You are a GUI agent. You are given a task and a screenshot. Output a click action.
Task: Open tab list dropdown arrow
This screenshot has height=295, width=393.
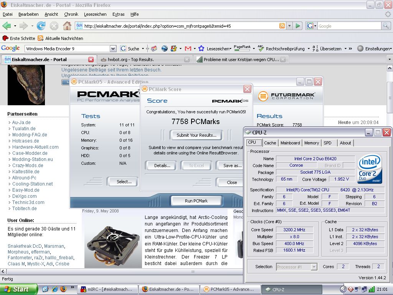coord(390,60)
